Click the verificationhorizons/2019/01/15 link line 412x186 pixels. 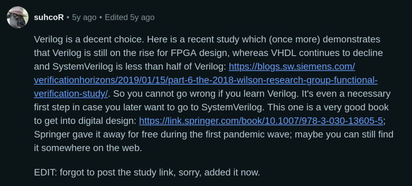pyautogui.click(x=206, y=80)
